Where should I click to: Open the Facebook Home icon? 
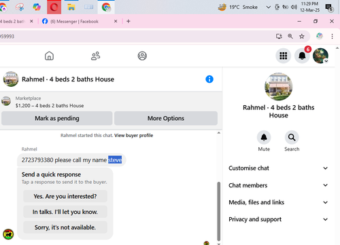[49, 56]
